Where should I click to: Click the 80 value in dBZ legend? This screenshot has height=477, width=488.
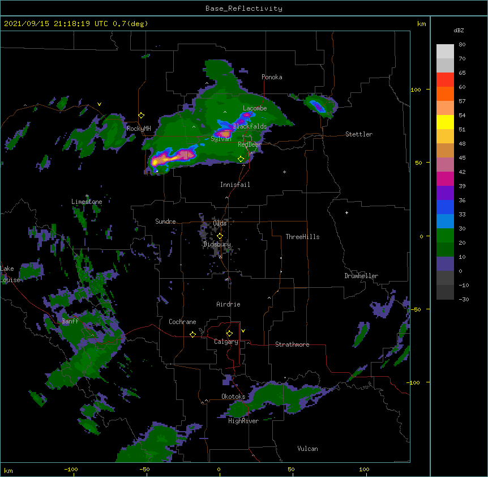click(x=462, y=45)
